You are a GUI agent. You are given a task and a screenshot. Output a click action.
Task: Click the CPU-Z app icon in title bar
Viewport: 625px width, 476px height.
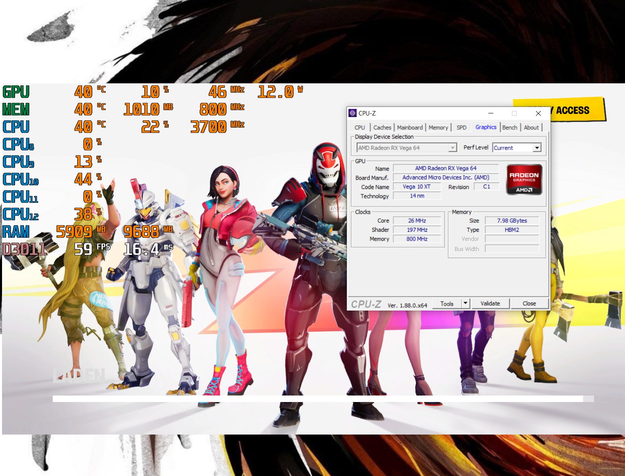pos(353,113)
